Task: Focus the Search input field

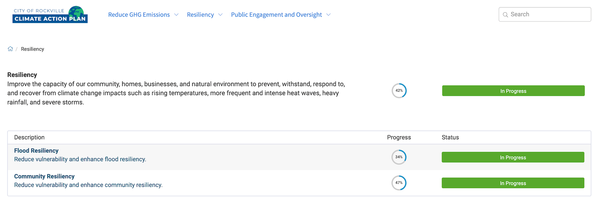Action: click(545, 14)
